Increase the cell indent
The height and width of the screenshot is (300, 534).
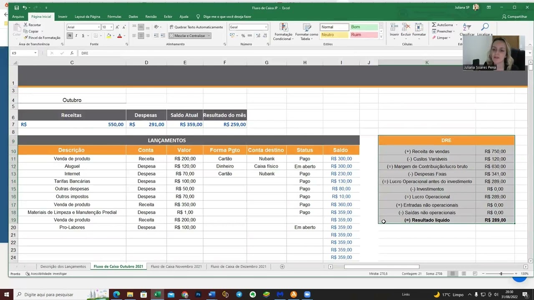tap(162, 36)
